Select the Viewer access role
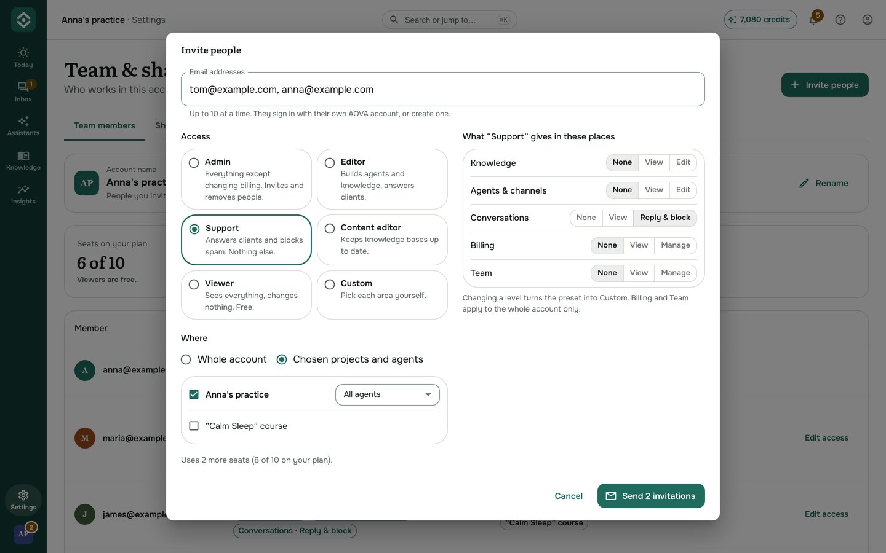This screenshot has width=886, height=553. [x=246, y=295]
